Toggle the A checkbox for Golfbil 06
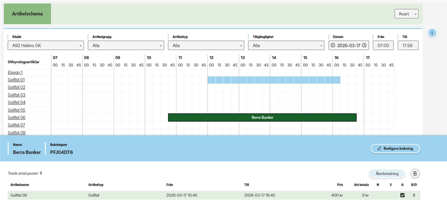 [x=402, y=196]
